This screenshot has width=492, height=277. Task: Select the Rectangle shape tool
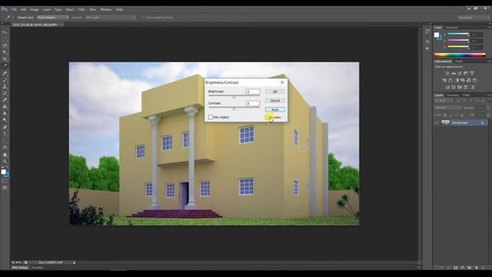pyautogui.click(x=5, y=148)
